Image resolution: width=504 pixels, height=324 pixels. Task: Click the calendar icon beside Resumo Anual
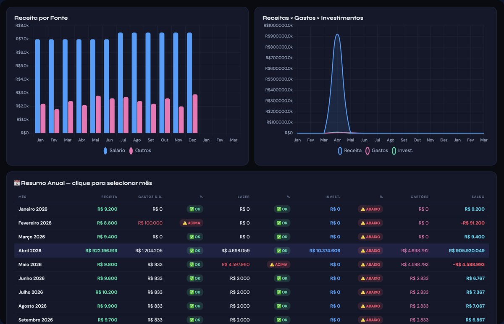pos(17,183)
